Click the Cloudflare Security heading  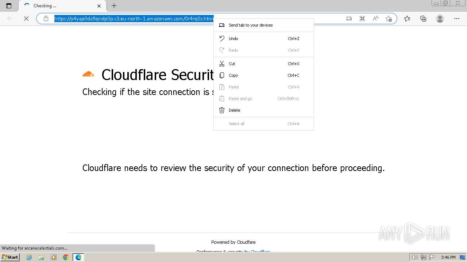click(x=157, y=75)
